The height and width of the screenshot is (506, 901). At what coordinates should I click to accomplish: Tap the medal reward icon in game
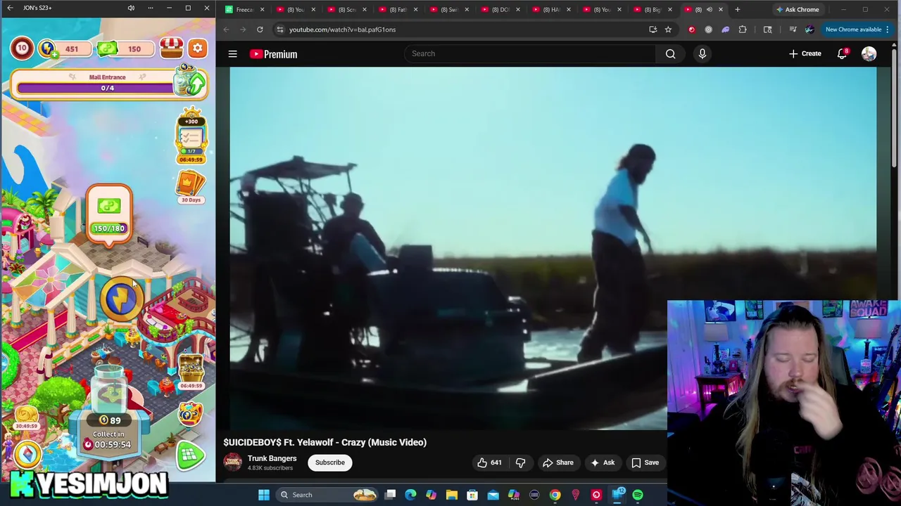[x=190, y=413]
